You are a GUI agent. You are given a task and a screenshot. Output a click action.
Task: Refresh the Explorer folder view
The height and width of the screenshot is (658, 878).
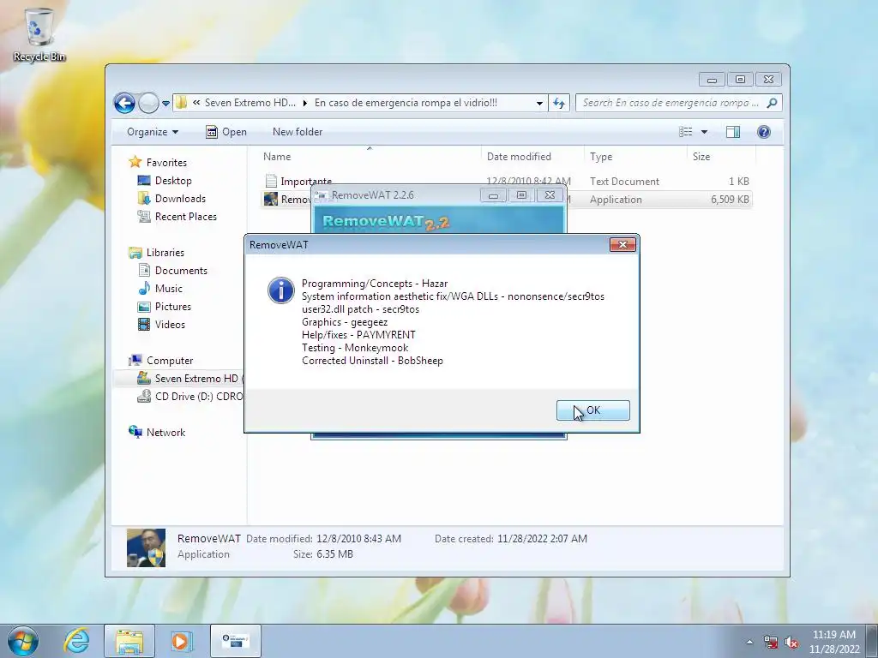(559, 103)
